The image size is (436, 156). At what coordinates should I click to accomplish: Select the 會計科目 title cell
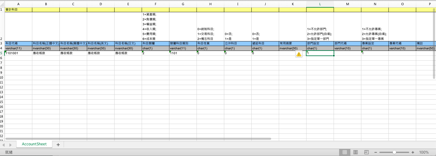coord(18,10)
